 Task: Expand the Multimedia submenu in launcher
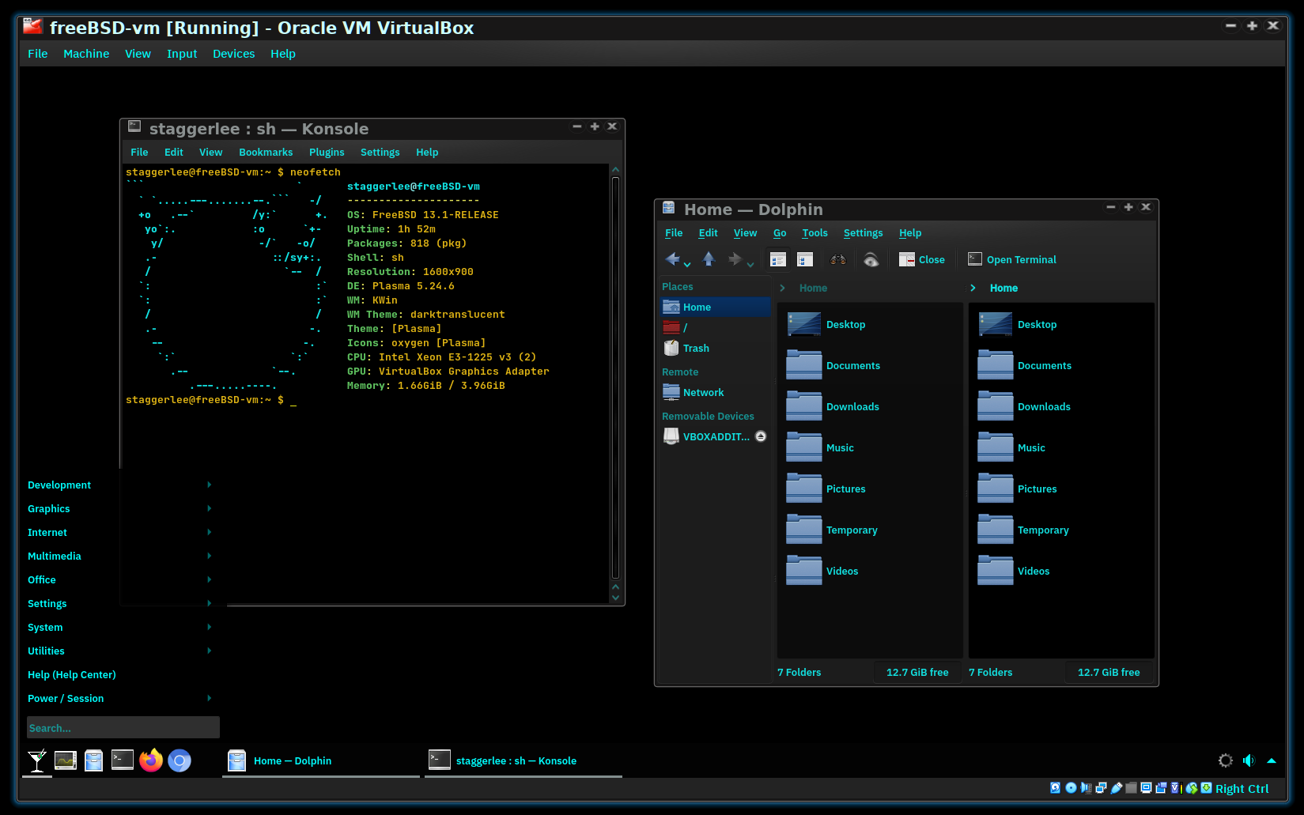pyautogui.click(x=209, y=556)
